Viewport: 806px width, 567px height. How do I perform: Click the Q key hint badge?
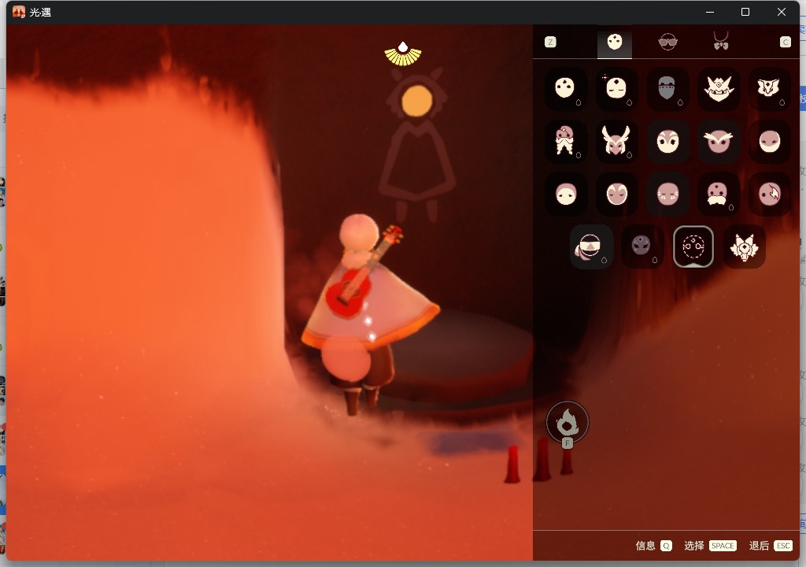tap(666, 546)
